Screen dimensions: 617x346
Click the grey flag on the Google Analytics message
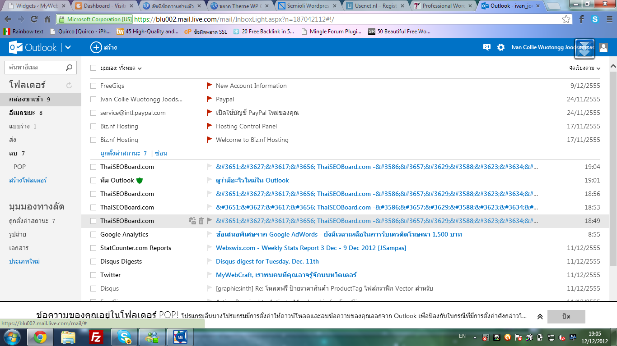(210, 234)
